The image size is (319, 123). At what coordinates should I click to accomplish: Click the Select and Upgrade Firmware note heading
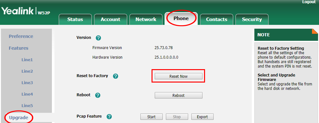tap(276, 77)
